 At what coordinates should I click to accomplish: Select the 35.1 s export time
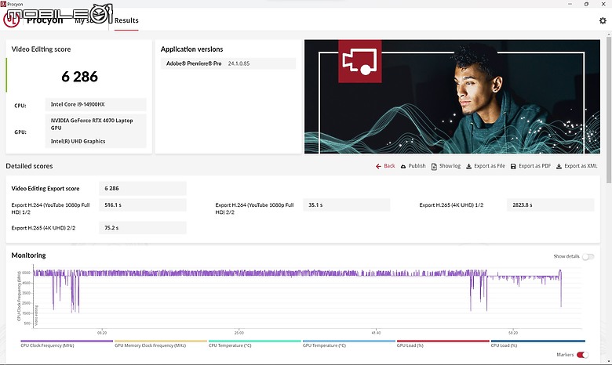347,205
